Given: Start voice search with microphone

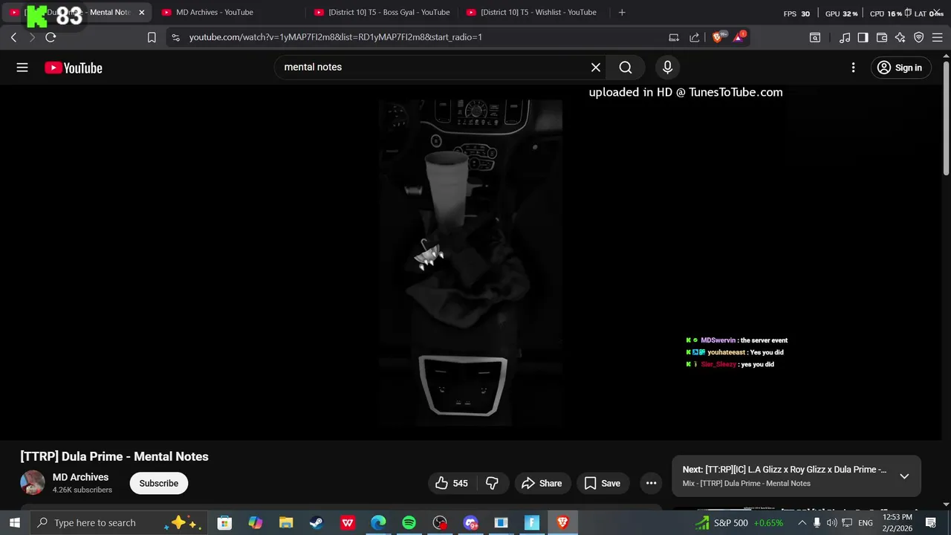Looking at the screenshot, I should (667, 68).
